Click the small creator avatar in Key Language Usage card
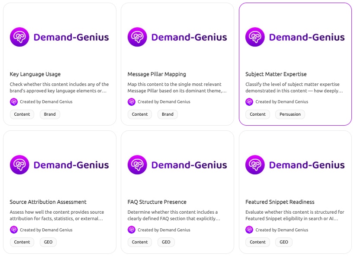 (14, 102)
